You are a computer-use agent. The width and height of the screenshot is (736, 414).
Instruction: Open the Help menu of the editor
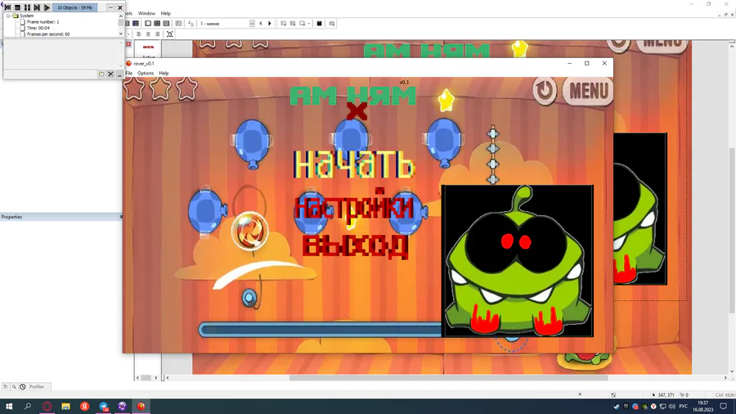[166, 14]
